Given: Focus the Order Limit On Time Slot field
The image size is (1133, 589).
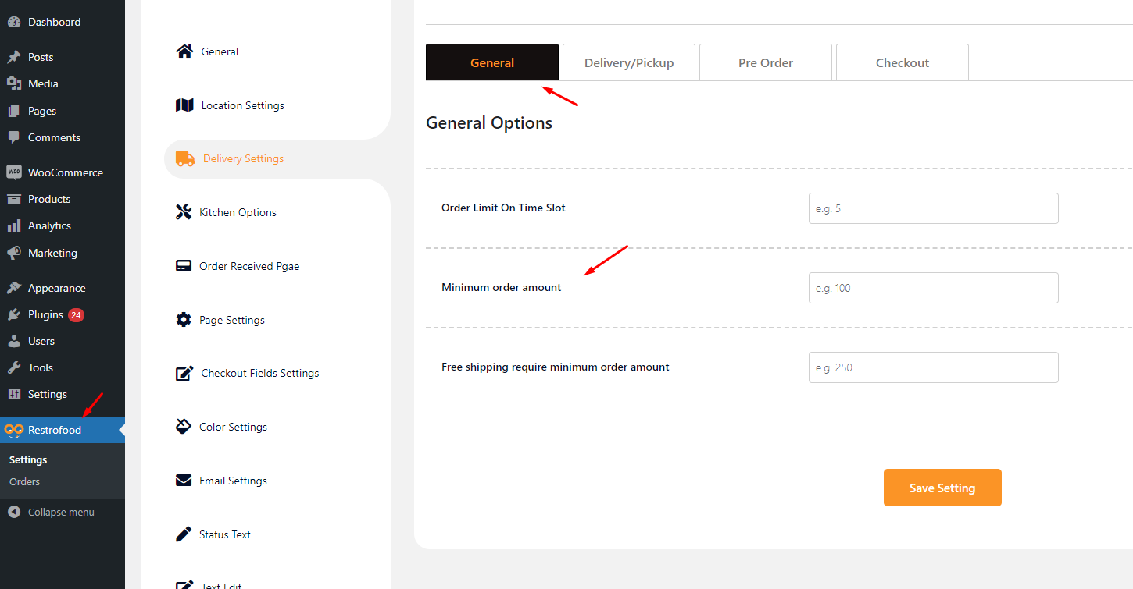Looking at the screenshot, I should (x=933, y=208).
